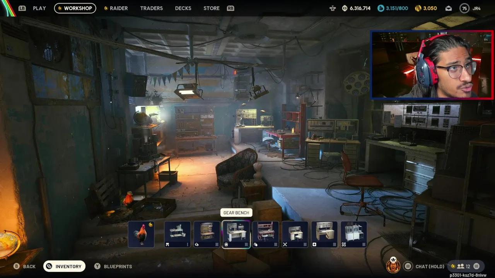Click the R trophy icon in top bar
Image resolution: width=495 pixels, height=278 pixels.
(332, 8)
